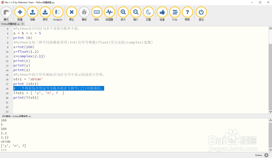The width and height of the screenshot is (272, 158).
Task: Click line 20 'print(list1)'
Action: [x=26, y=98]
